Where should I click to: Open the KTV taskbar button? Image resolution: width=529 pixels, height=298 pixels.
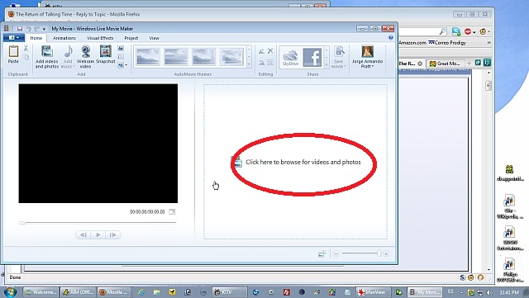230,292
